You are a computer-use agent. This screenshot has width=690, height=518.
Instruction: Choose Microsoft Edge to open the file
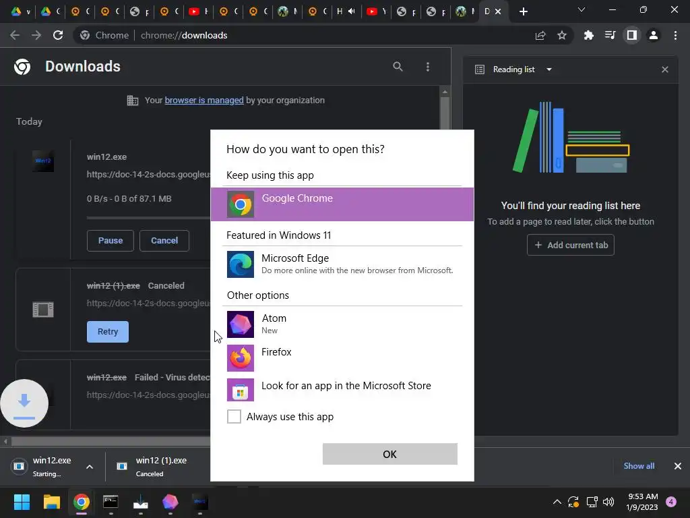(x=342, y=264)
